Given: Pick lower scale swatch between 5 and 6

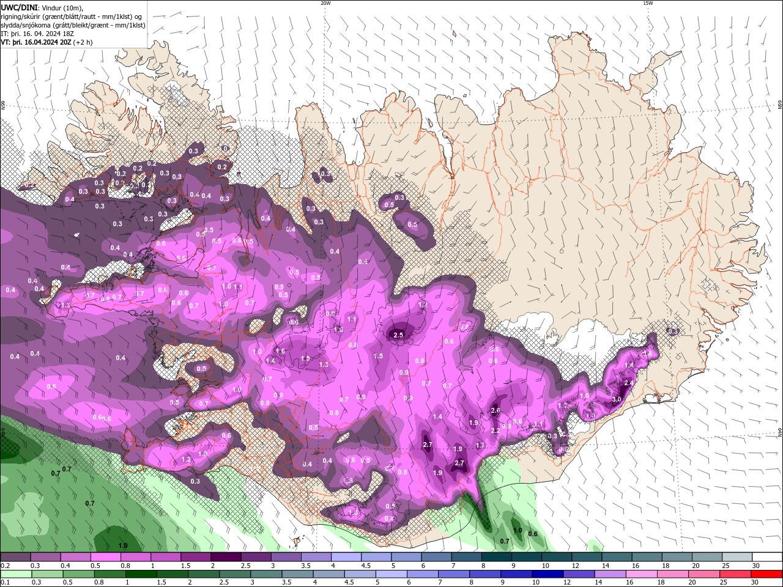Looking at the screenshot, I should 391,574.
